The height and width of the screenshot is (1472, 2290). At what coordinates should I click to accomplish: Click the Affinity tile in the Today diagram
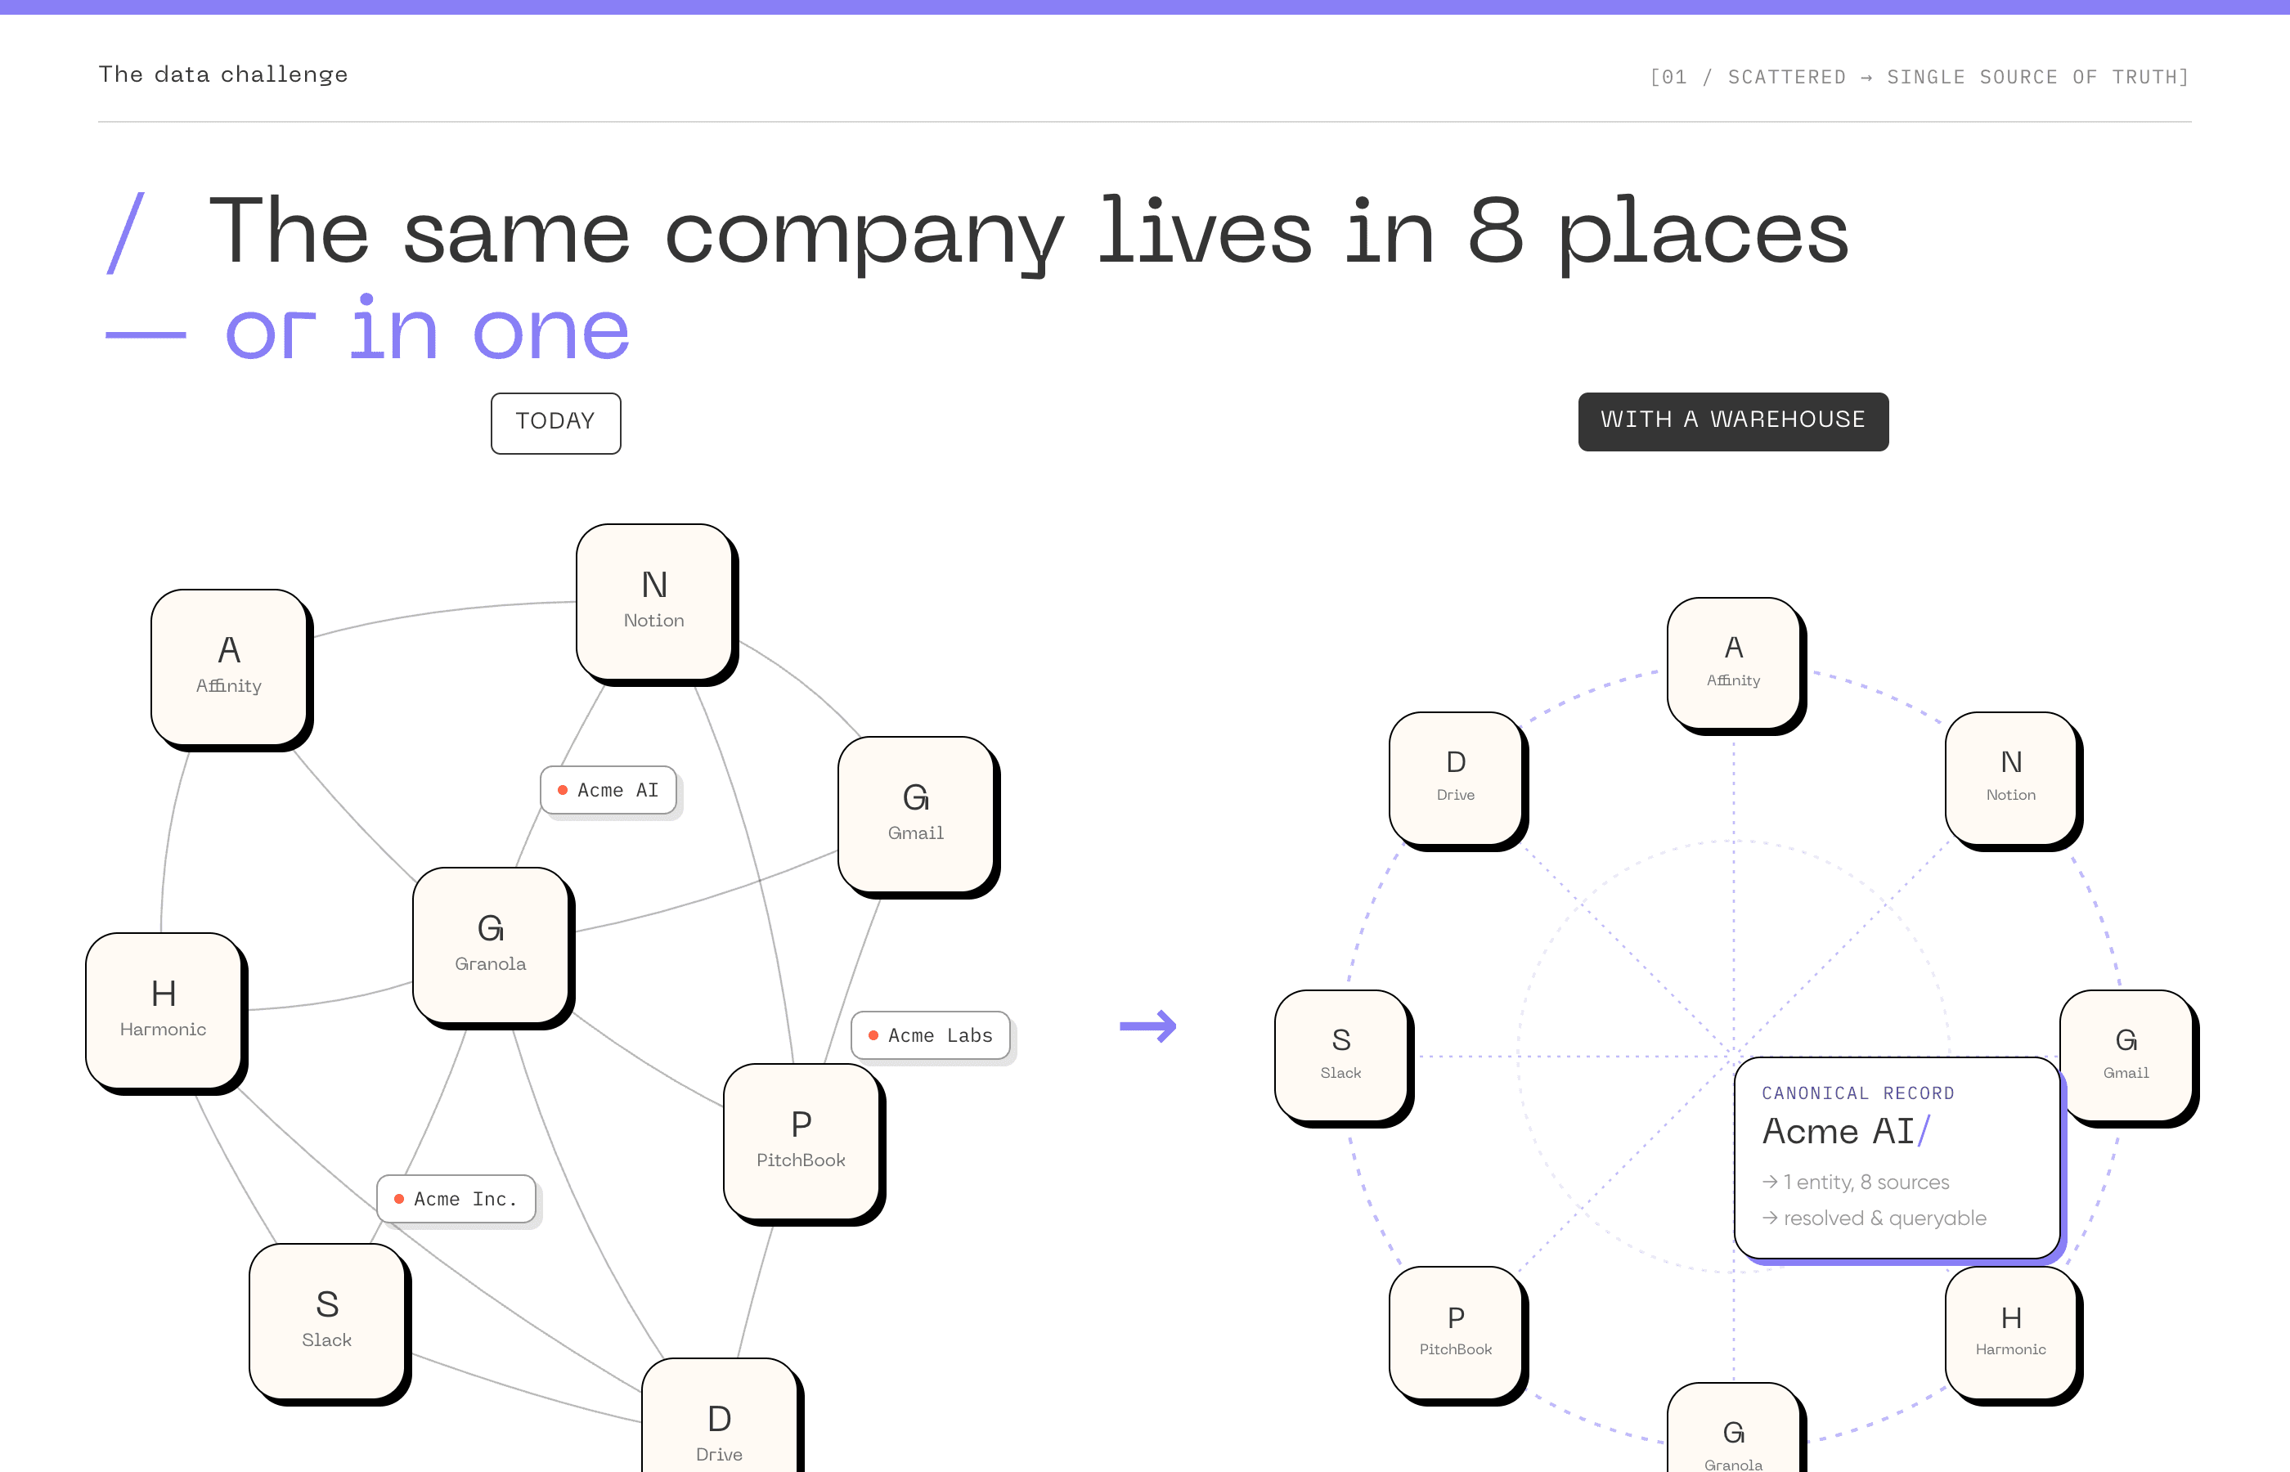pyautogui.click(x=229, y=667)
